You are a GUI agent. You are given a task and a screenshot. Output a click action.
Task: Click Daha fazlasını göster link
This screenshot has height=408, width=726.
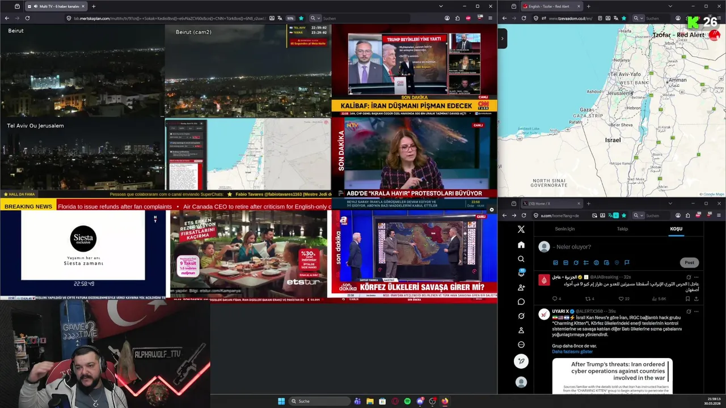pos(572,351)
